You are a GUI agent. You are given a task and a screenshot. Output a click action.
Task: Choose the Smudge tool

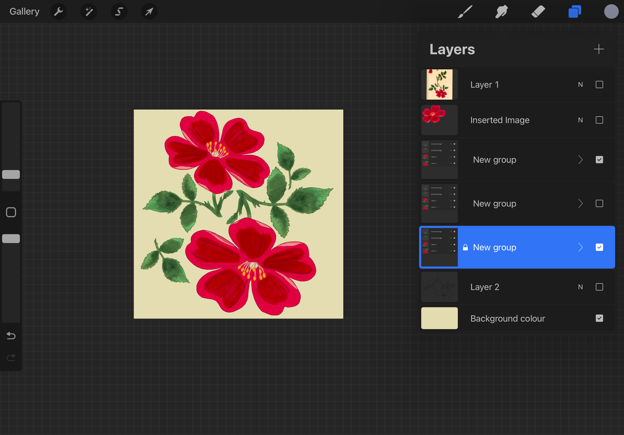point(501,12)
